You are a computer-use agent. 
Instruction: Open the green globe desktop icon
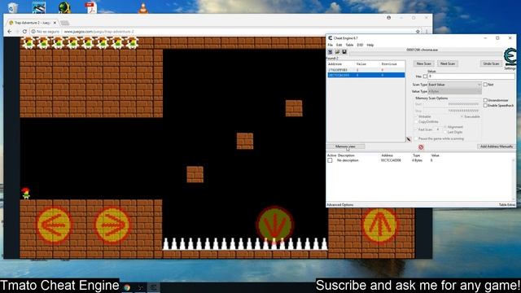click(x=64, y=7)
